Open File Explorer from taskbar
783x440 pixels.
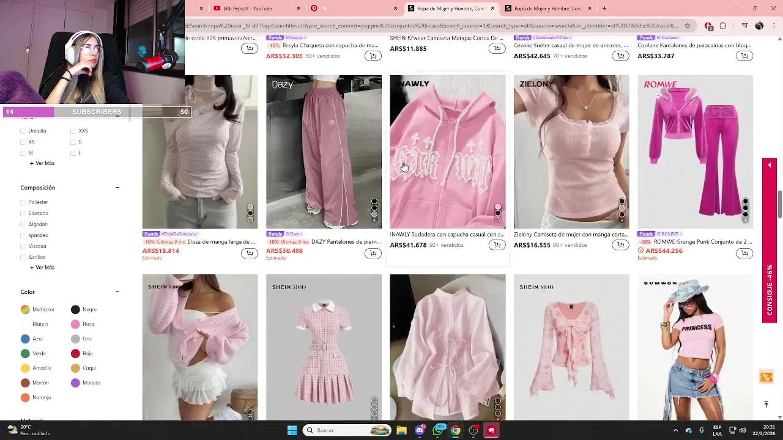coord(401,430)
